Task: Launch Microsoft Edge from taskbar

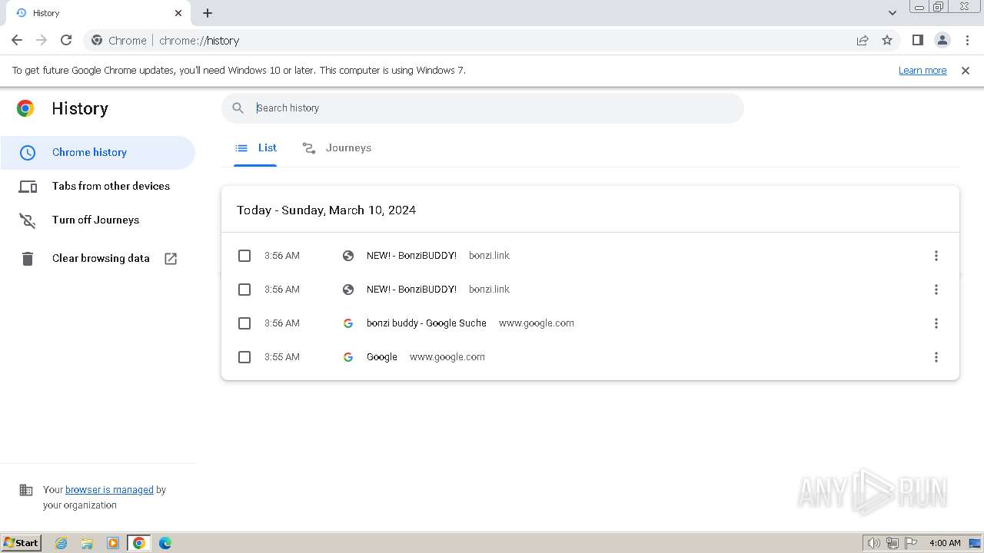Action: (x=165, y=543)
